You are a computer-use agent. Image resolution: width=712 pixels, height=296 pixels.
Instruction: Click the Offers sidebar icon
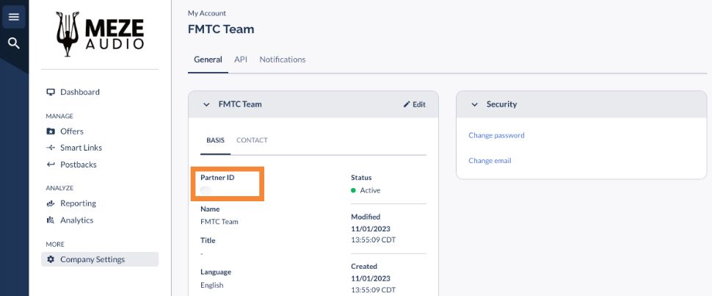51,131
